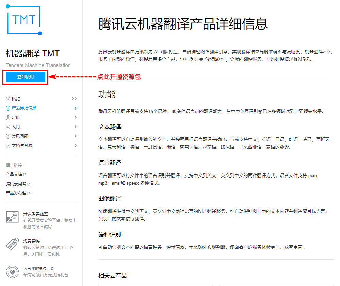Click the 入门 icon
340x286 pixels.
tap(8, 127)
